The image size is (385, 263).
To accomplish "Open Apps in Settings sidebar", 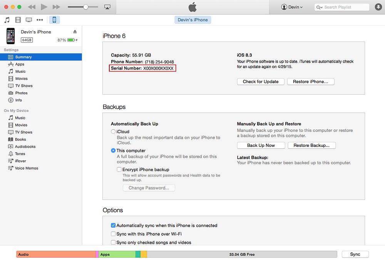I will click(41, 64).
